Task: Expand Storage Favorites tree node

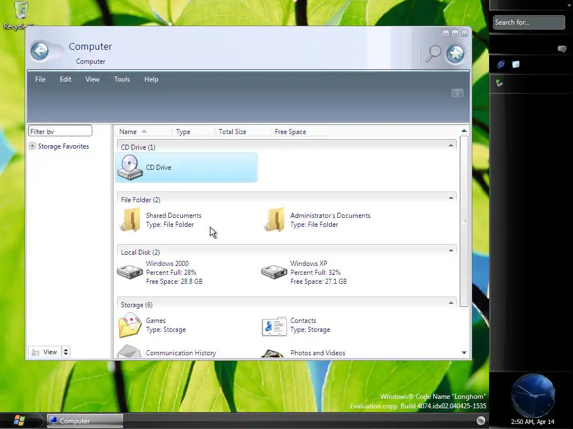Action: pos(32,146)
